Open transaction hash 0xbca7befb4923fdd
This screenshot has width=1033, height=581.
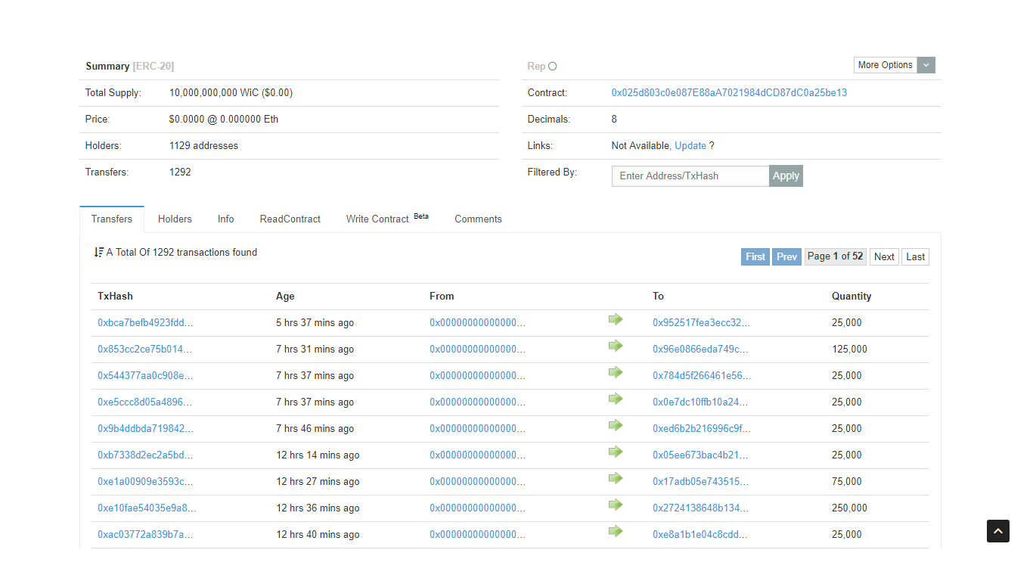tap(145, 323)
